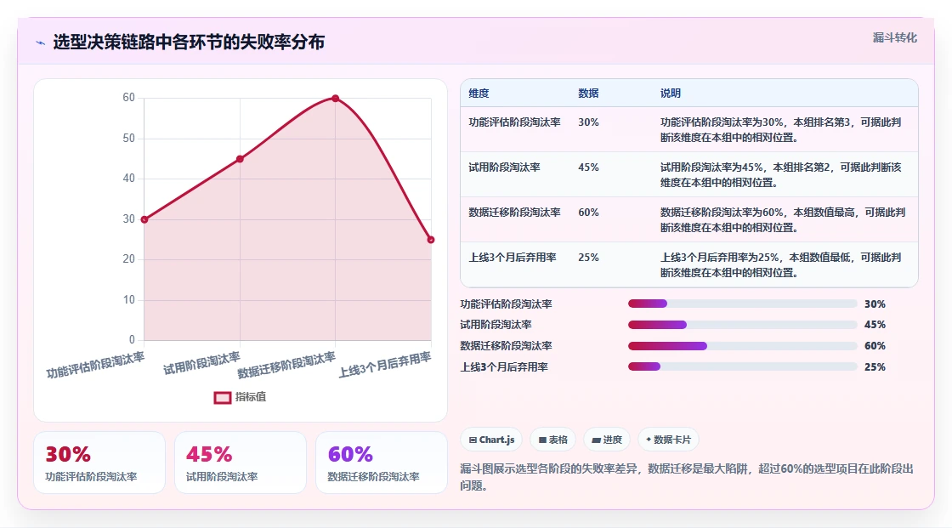
Task: Select table cell 上线3个月后弃用率
Action: pyautogui.click(x=512, y=257)
